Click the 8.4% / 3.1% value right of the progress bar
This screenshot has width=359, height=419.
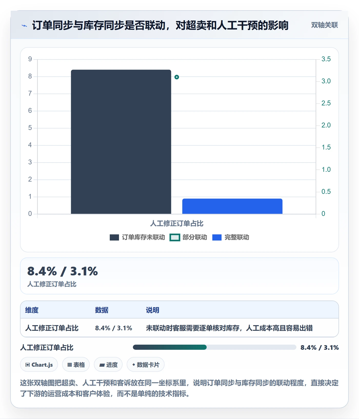coord(320,347)
